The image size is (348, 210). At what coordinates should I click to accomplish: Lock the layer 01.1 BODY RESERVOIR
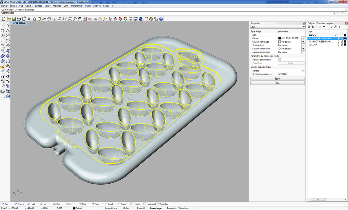coord(342,41)
